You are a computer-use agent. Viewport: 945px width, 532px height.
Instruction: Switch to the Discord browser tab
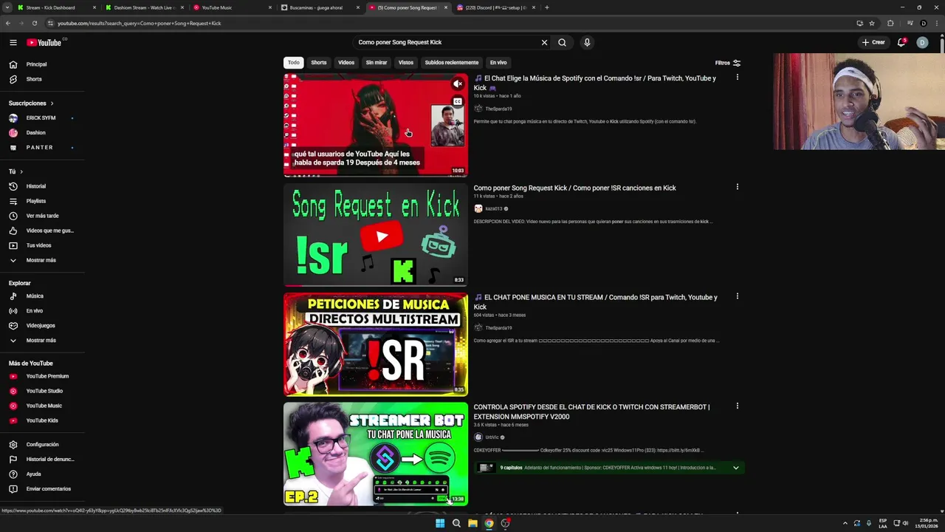pos(495,7)
